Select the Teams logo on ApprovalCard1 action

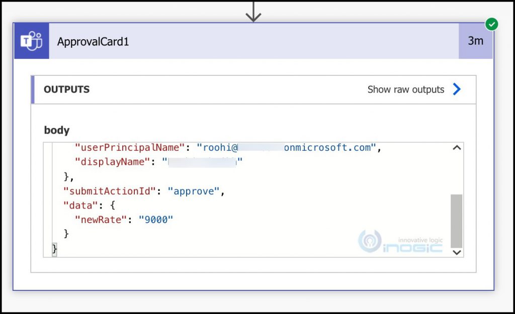coord(31,41)
